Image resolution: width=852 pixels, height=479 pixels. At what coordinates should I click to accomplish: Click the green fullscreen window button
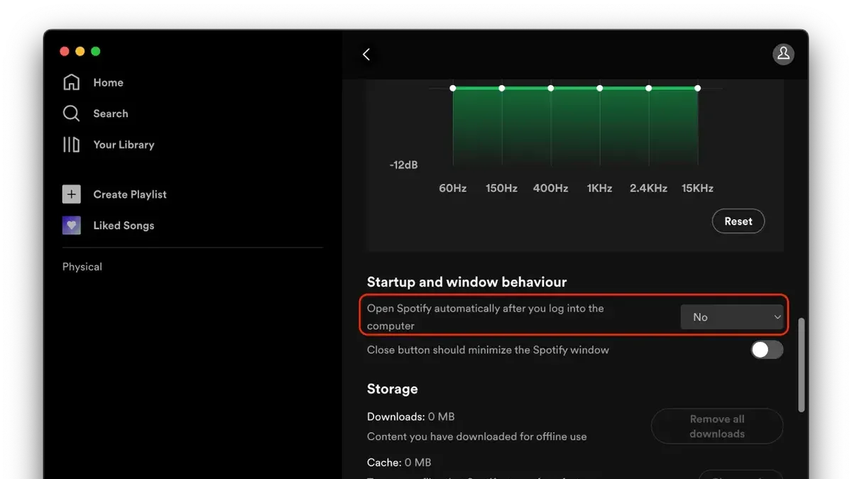tap(96, 51)
